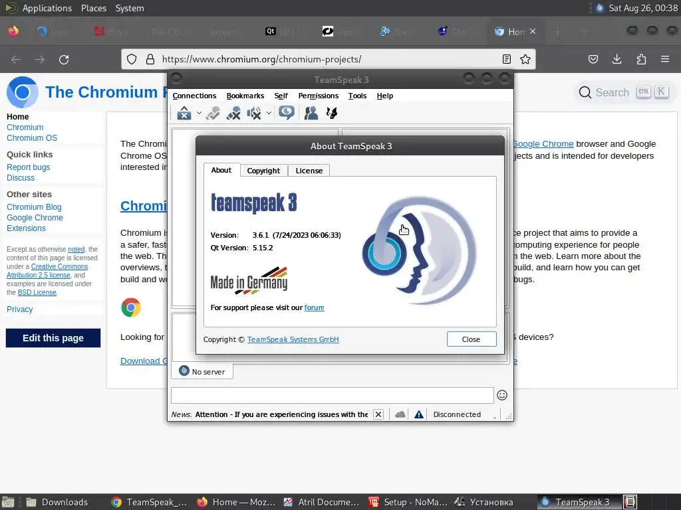Image resolution: width=681 pixels, height=510 pixels.
Task: Dismiss the news ticker with its X button
Action: [x=378, y=414]
